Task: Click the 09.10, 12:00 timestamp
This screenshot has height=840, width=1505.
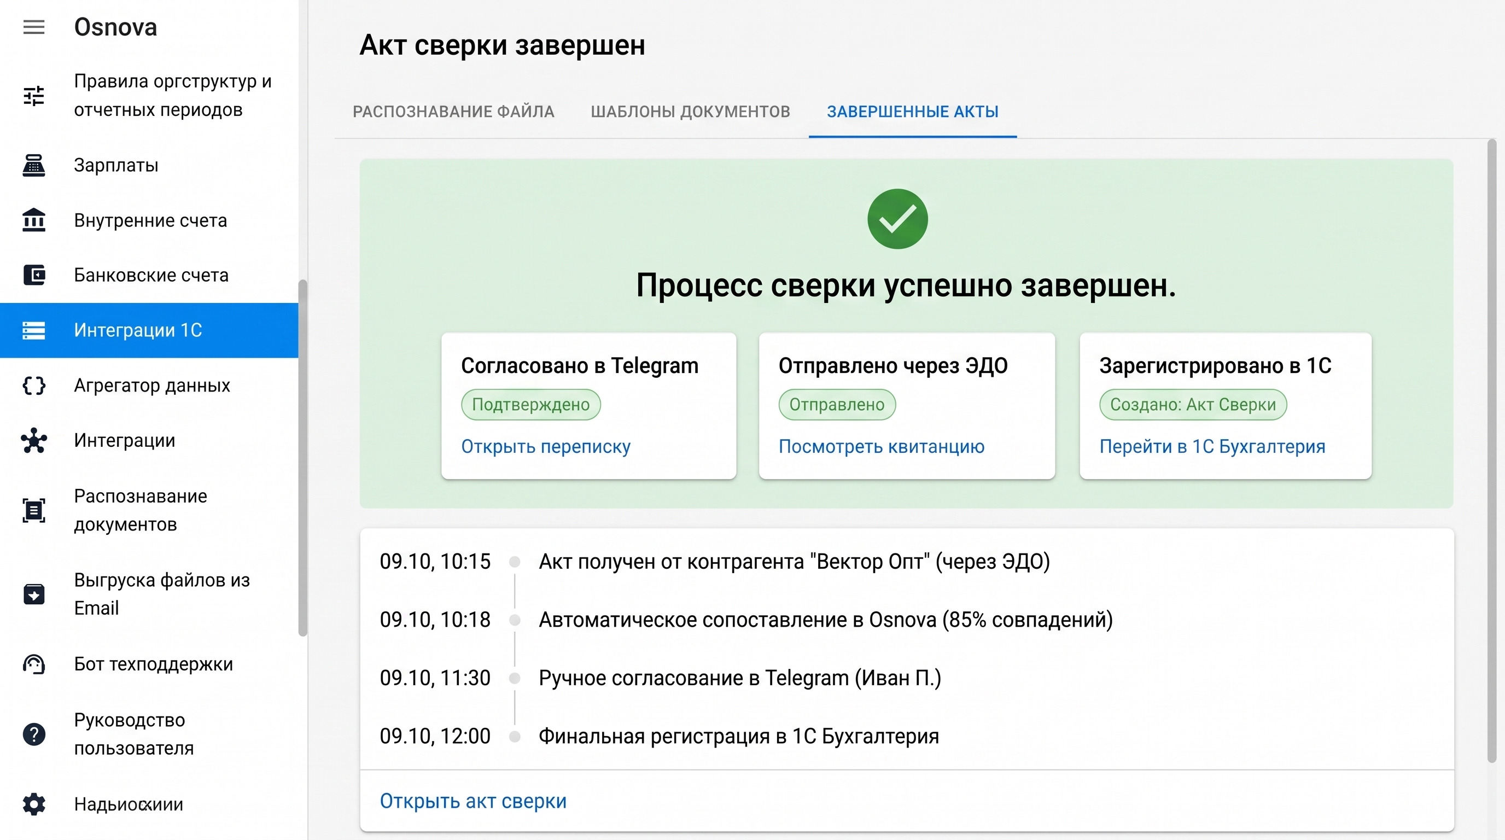Action: pyautogui.click(x=435, y=736)
